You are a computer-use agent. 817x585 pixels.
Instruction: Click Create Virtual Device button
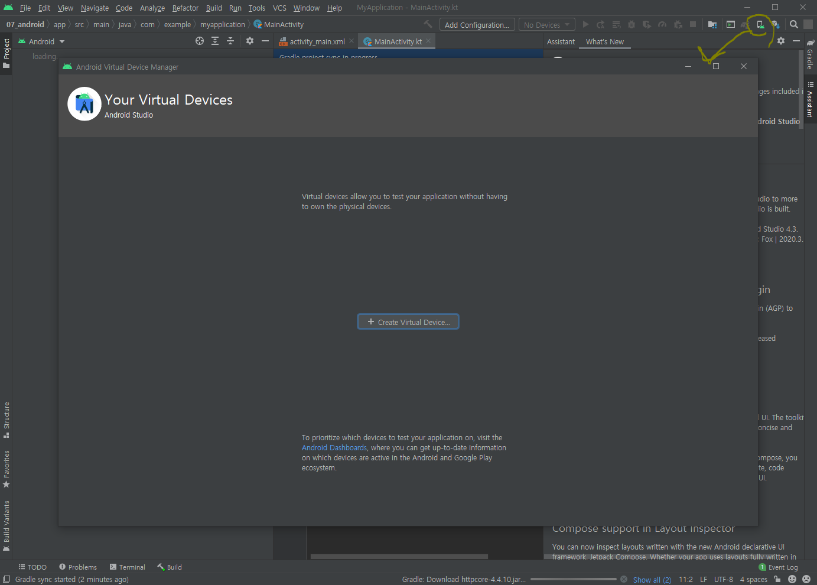pos(408,321)
